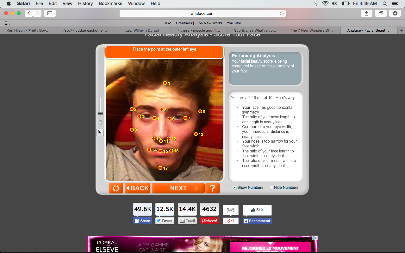Click the Safari sidebar toggle icon
Viewport: 405px width, 253px height.
50,13
